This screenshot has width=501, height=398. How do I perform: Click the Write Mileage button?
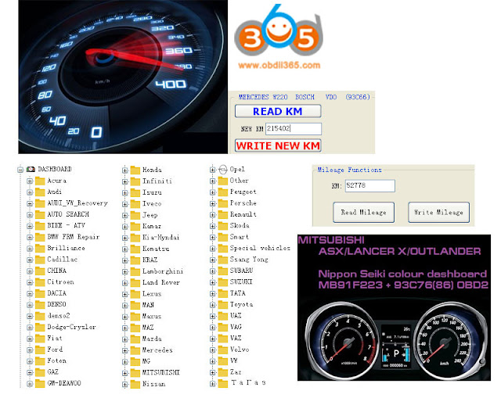(438, 212)
